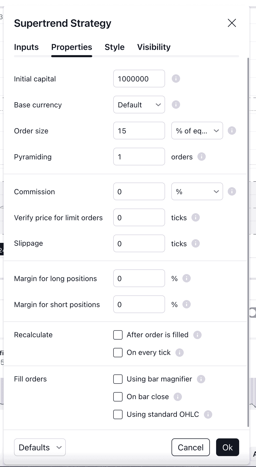Switch to the Inputs tab
Image resolution: width=256 pixels, height=467 pixels.
point(26,47)
